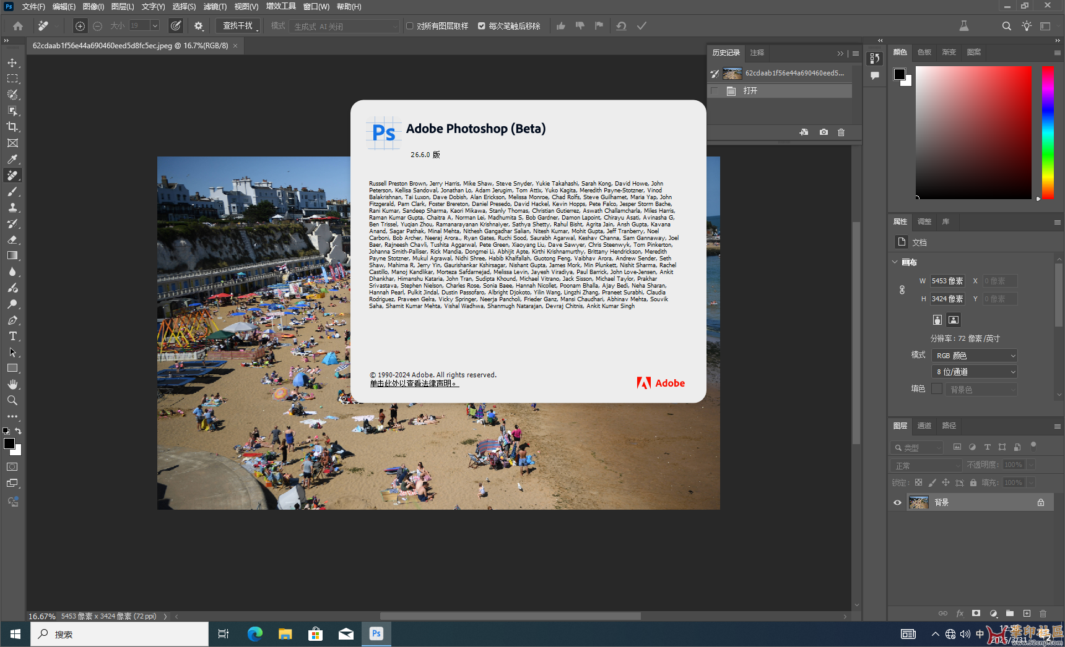The width and height of the screenshot is (1065, 647).
Task: Select the Eyedropper tool
Action: pos(12,159)
